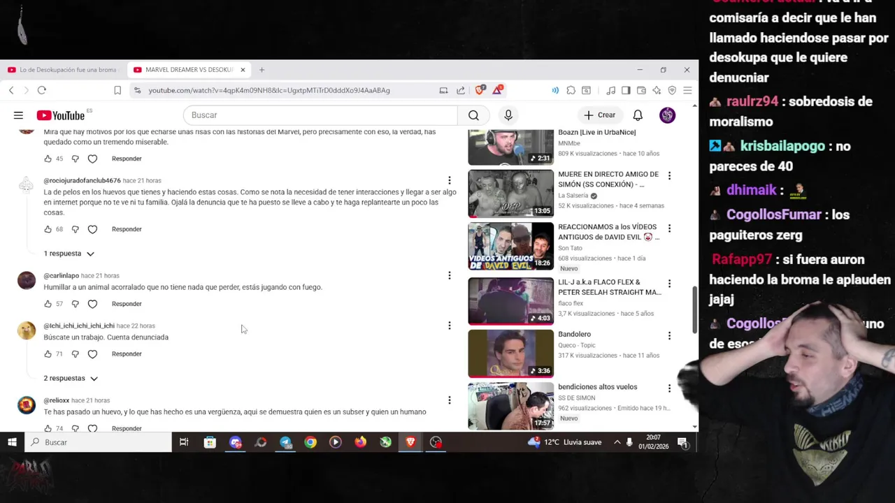Heart the @Ichi_ichi_ichi_ichi comment
895x503 pixels.
92,354
